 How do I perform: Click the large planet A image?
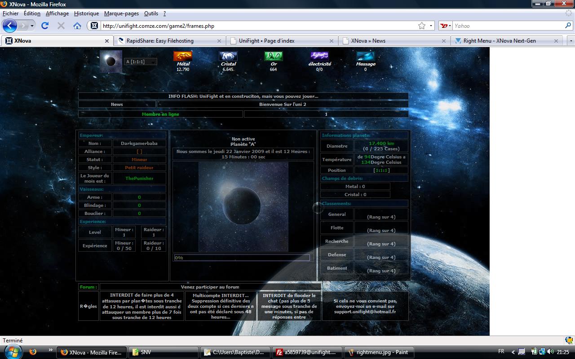click(243, 206)
